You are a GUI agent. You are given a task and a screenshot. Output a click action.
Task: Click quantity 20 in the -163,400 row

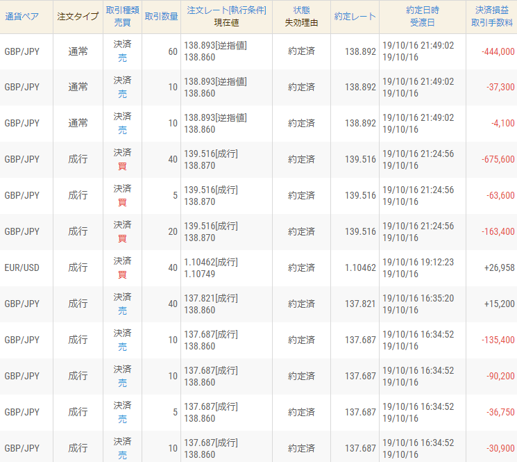click(x=173, y=231)
